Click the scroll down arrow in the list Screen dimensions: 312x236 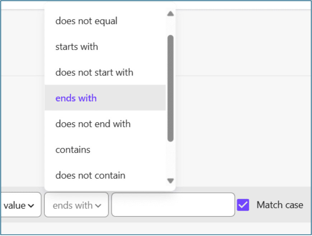point(171,181)
